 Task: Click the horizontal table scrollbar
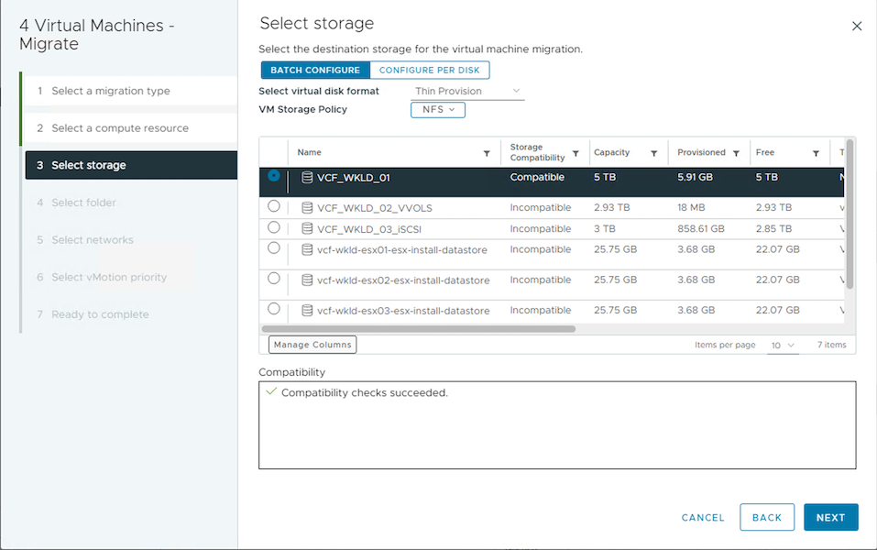419,328
